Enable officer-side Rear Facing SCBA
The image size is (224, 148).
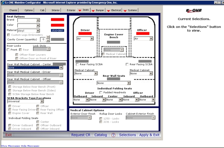pos(127,64)
